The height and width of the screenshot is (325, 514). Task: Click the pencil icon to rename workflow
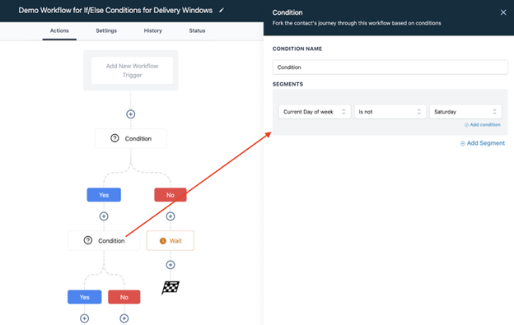222,11
